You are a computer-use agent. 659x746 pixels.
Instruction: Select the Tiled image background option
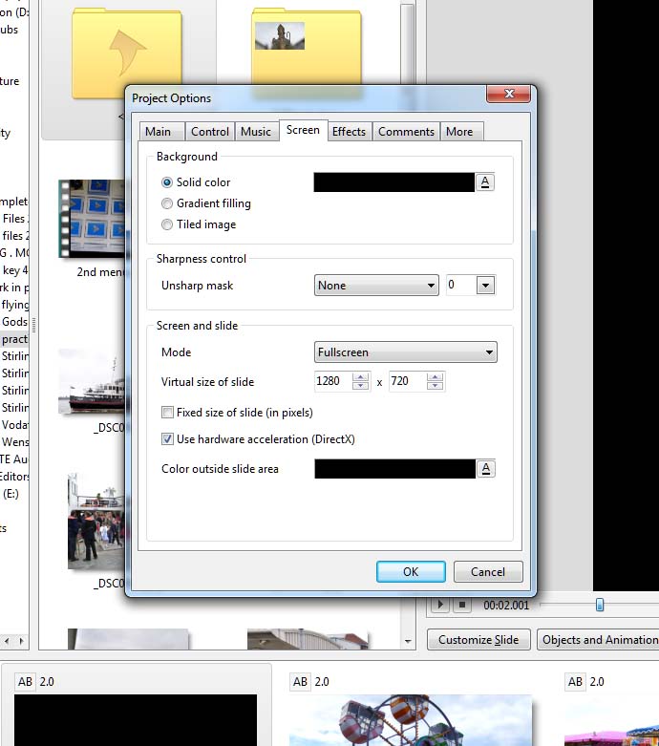point(167,224)
